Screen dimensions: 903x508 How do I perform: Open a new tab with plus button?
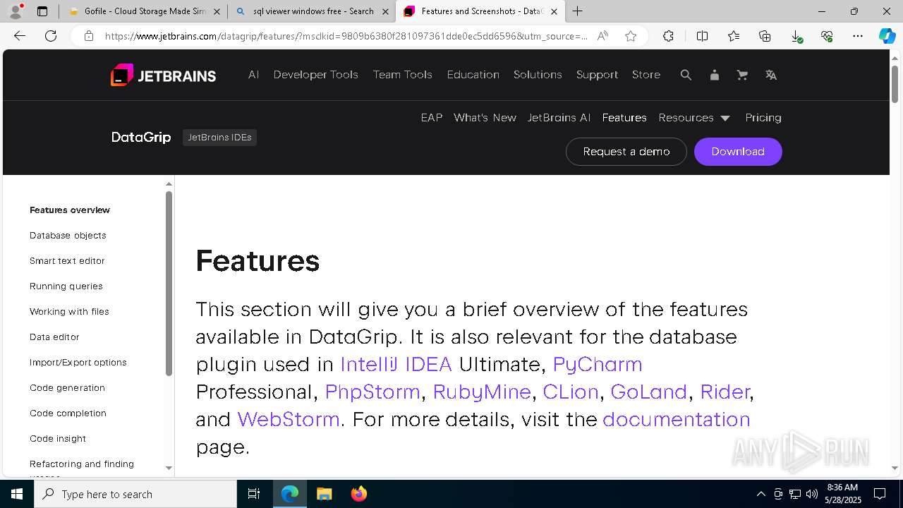click(577, 11)
